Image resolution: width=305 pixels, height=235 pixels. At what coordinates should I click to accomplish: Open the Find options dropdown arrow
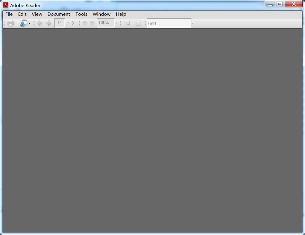(x=193, y=23)
